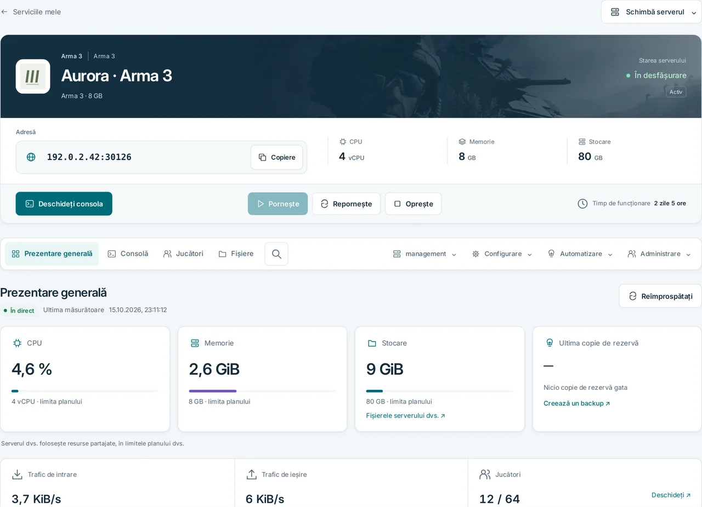The image size is (702, 507).
Task: Click the CPU icon above 4 vCPU
Action: (343, 142)
